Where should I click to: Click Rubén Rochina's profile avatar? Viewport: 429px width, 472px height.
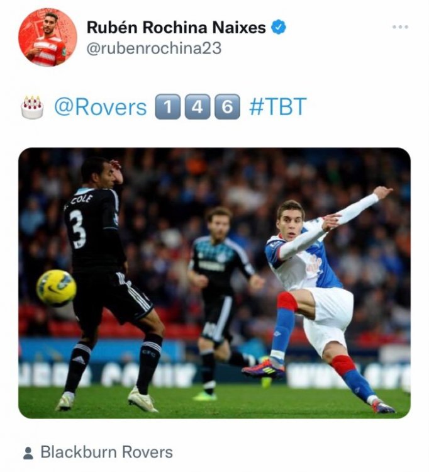(48, 37)
